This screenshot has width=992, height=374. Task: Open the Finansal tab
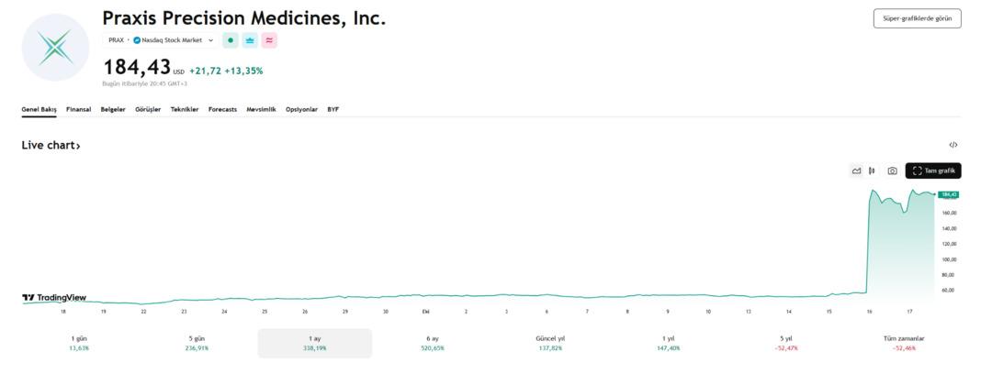click(x=78, y=109)
